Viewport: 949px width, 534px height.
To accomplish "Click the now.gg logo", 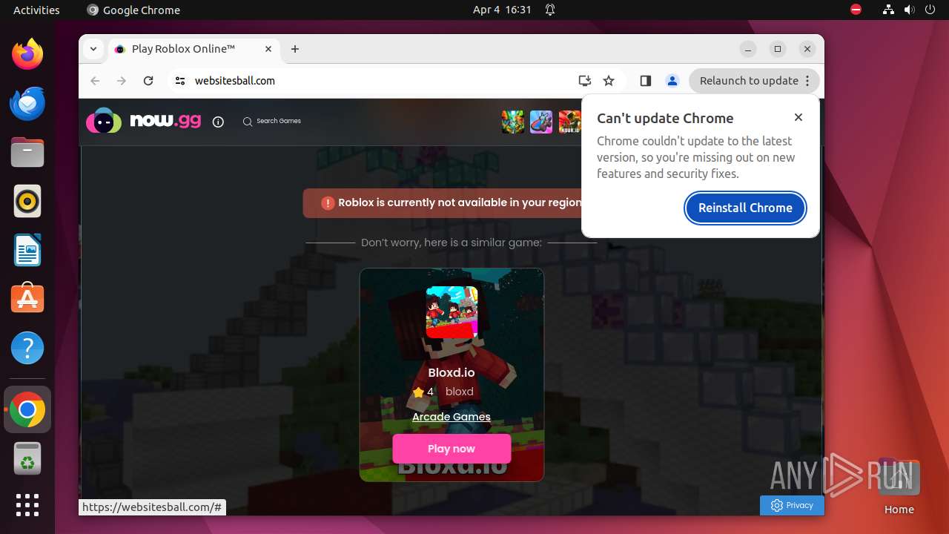I will tap(143, 121).
